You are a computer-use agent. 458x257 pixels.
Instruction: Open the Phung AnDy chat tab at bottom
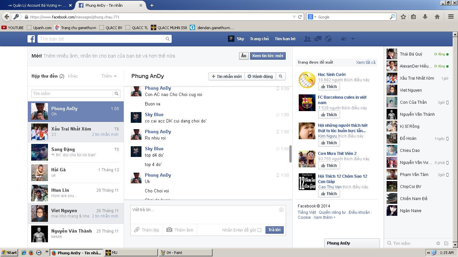click(x=352, y=243)
